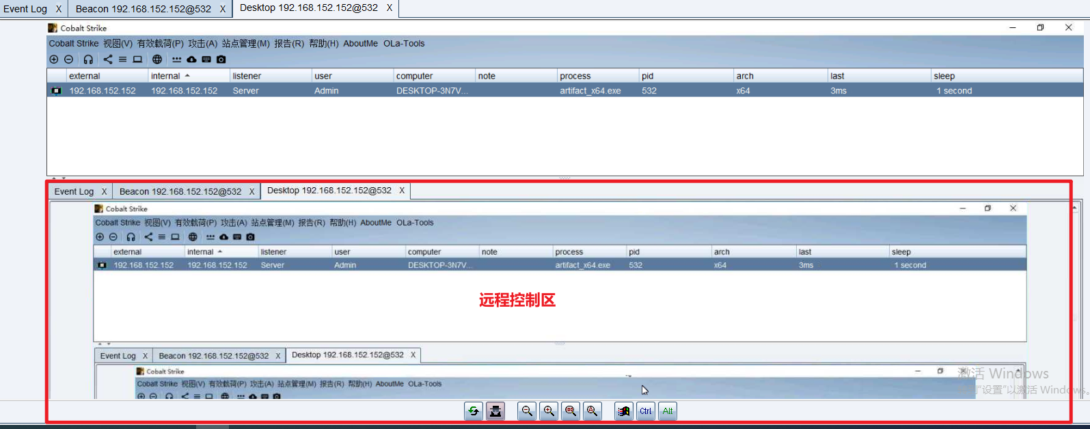
Task: Click the Admin user cell in the main session row
Action: (x=327, y=91)
